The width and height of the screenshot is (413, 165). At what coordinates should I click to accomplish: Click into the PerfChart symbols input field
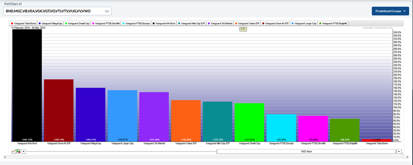(57, 11)
